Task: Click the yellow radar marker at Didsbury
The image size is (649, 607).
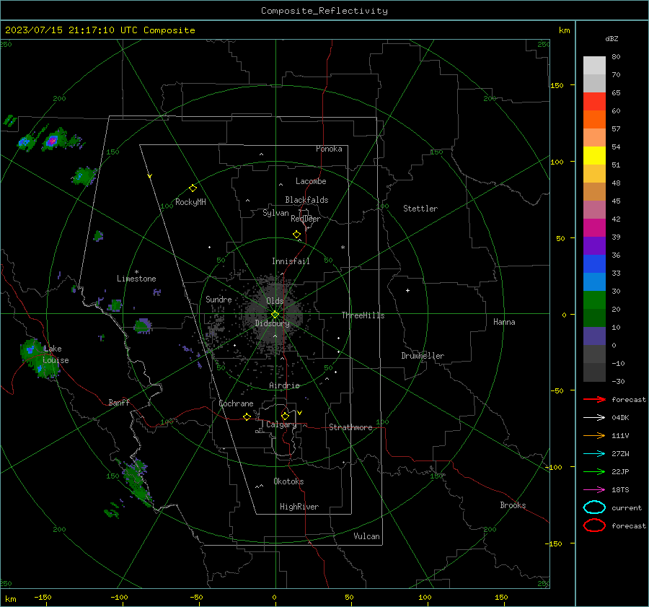Action: pos(275,315)
